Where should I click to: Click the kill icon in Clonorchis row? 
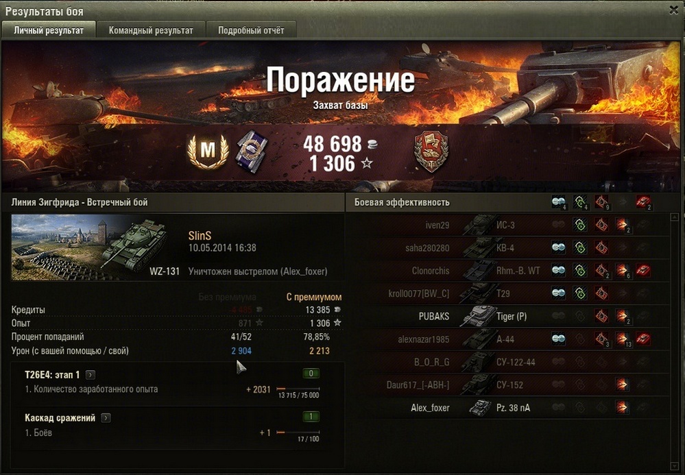pos(642,270)
